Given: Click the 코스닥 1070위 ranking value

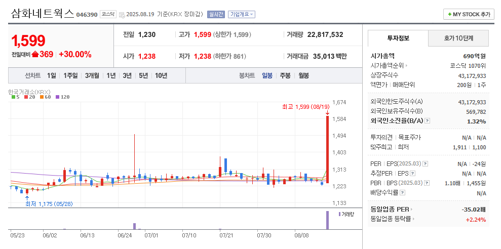Looking at the screenshot, I should pyautogui.click(x=468, y=66).
